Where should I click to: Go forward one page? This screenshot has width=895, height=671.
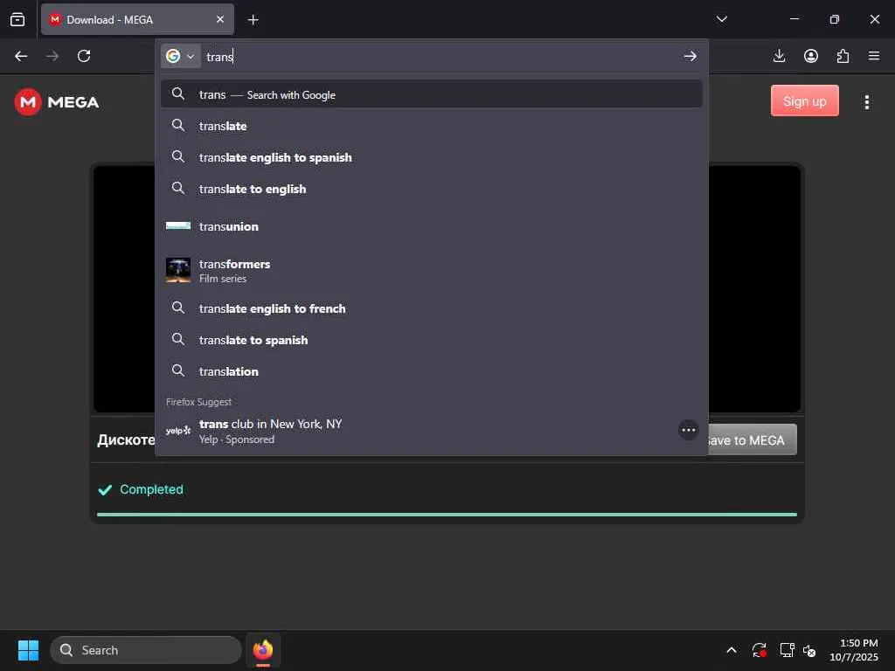tap(52, 56)
